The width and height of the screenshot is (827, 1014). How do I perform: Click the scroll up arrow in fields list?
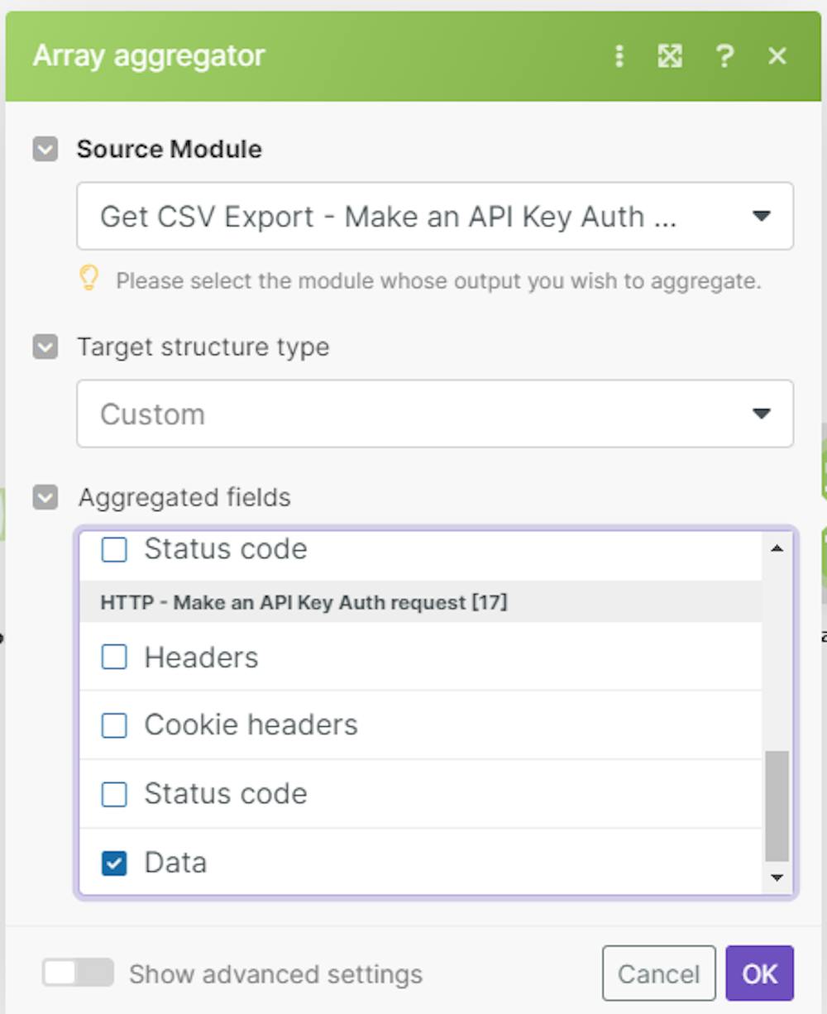coord(777,548)
